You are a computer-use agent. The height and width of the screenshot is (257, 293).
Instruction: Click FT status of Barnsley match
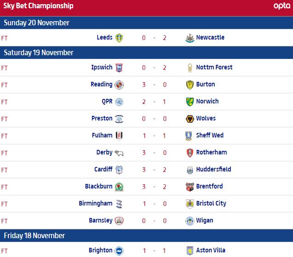[5, 221]
